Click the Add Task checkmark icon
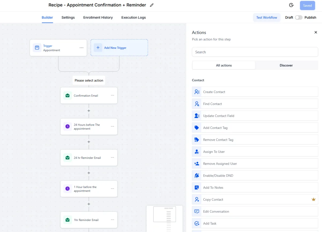The image size is (322, 232). 197,223
